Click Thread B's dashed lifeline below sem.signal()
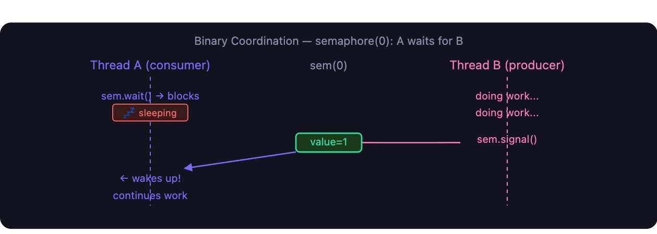The image size is (657, 234). (507, 175)
